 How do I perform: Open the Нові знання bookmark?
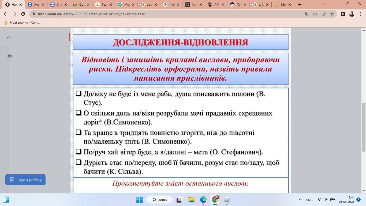coord(22,23)
